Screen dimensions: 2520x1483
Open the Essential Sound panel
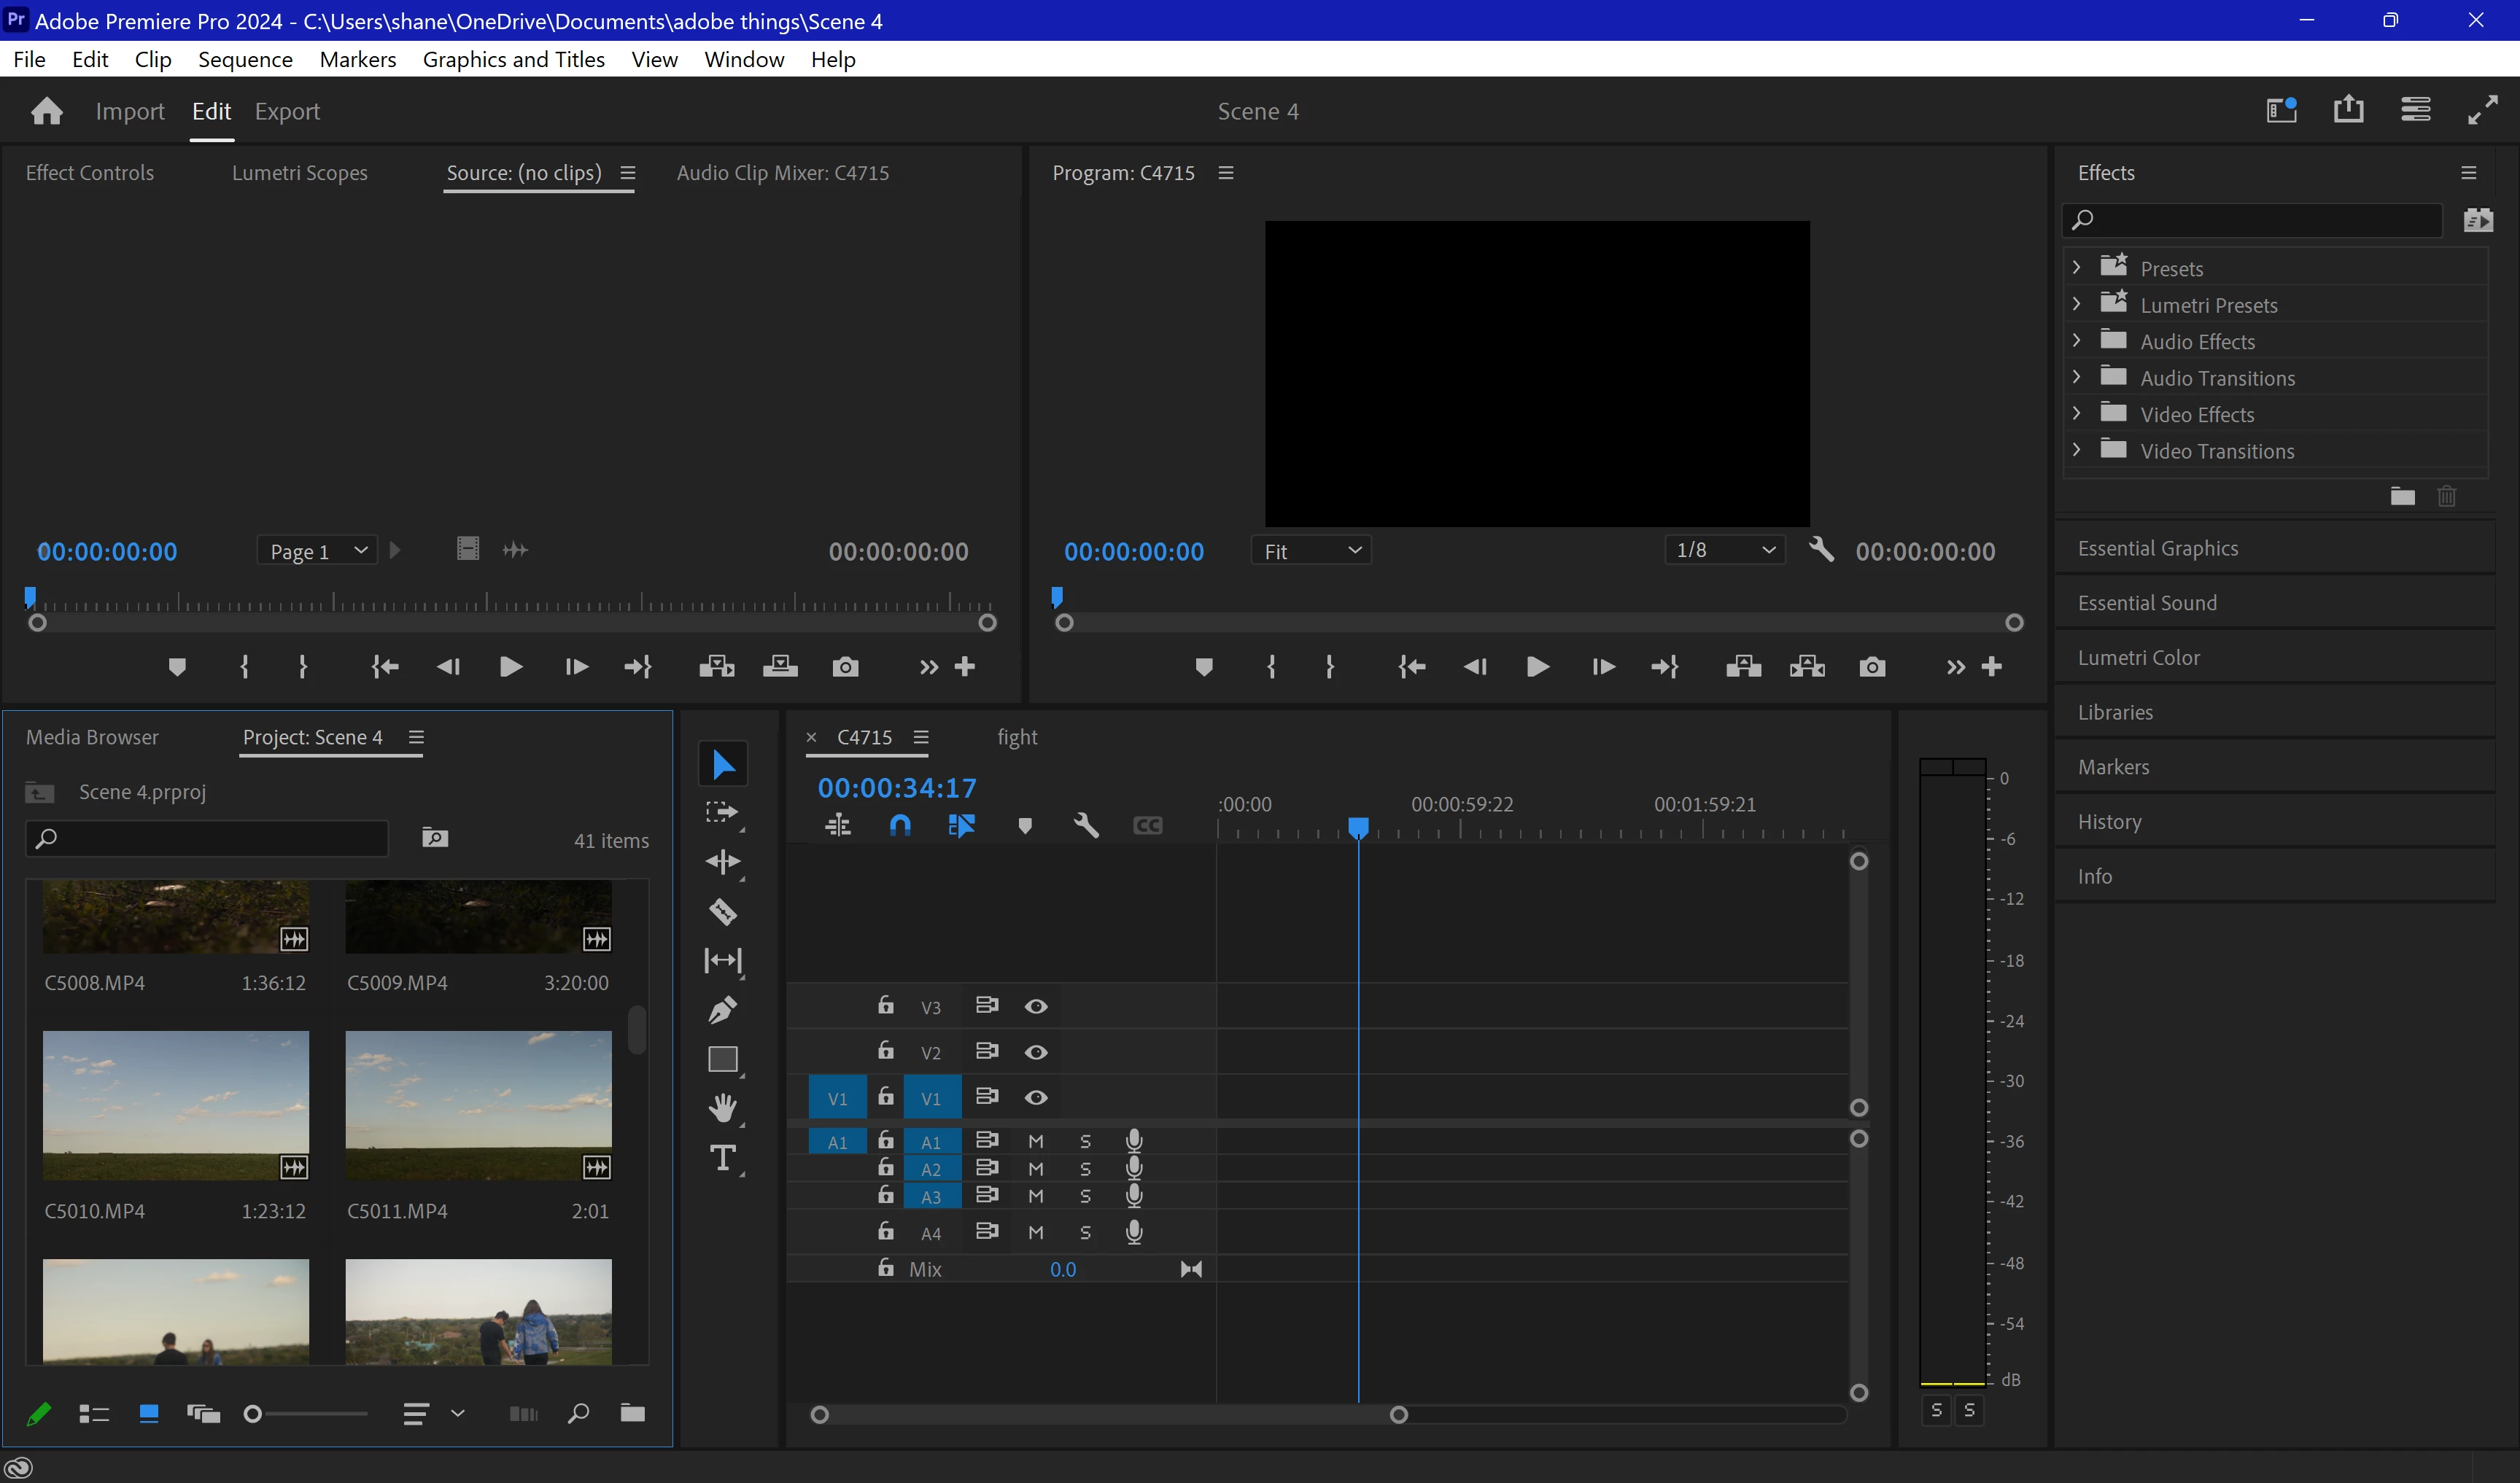point(2147,602)
